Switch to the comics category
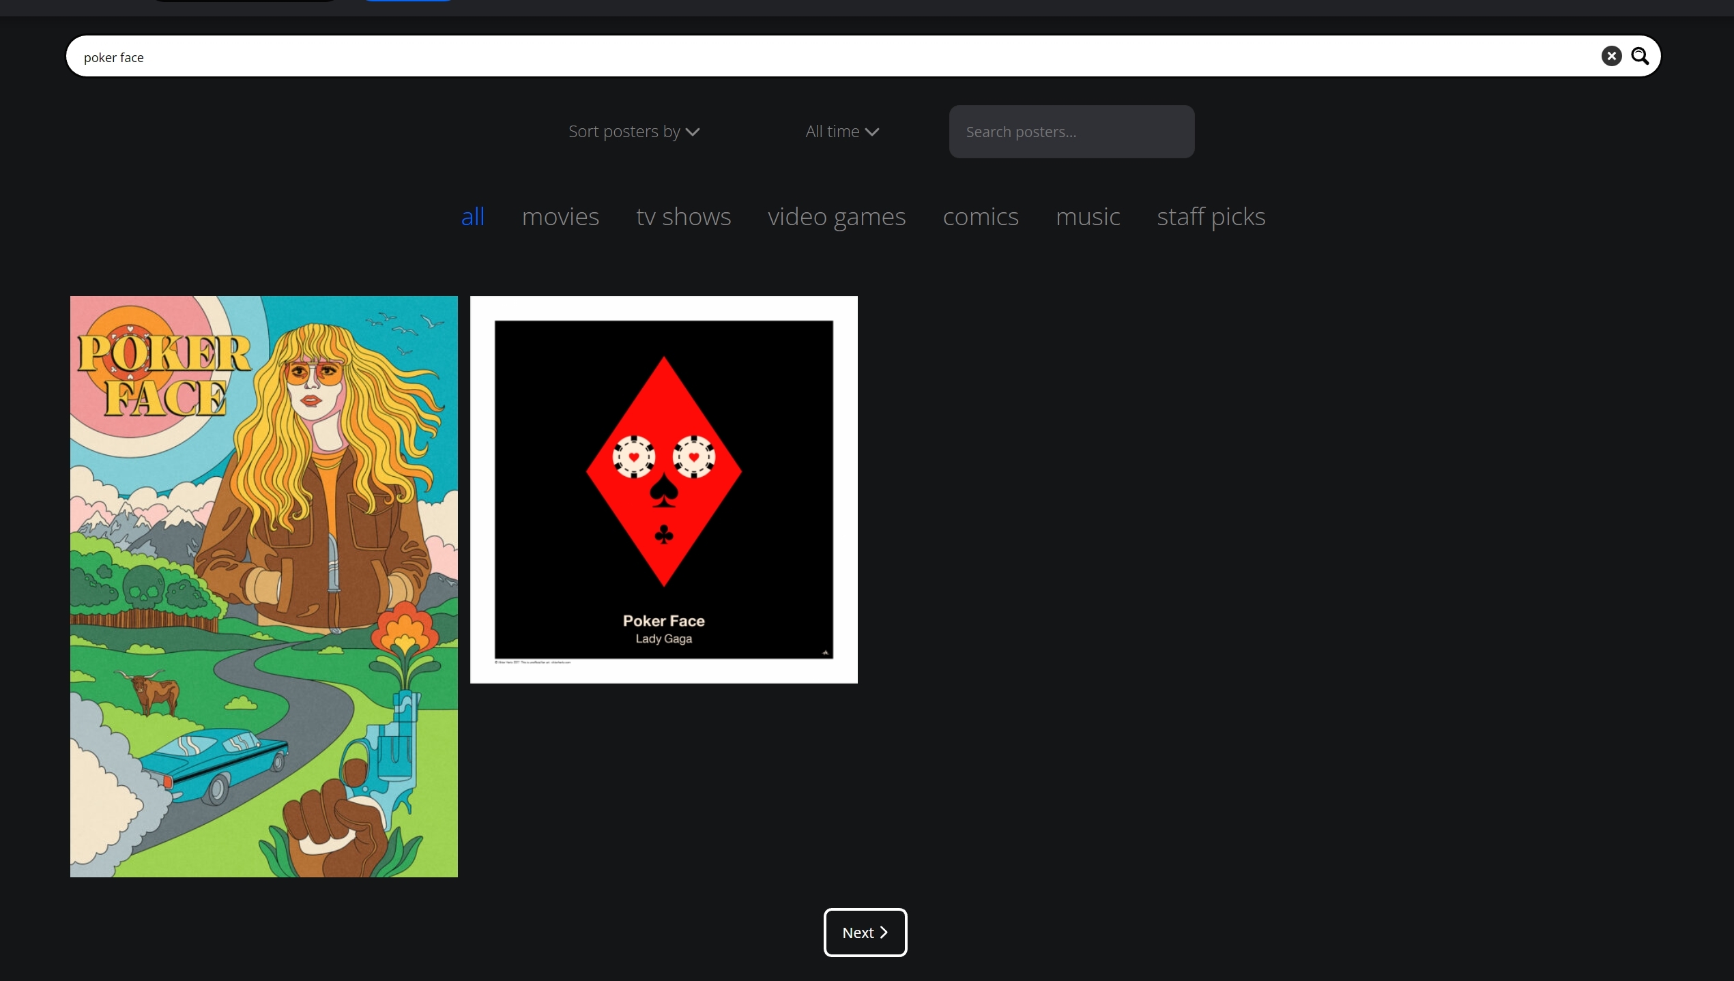The width and height of the screenshot is (1734, 981). 981,217
